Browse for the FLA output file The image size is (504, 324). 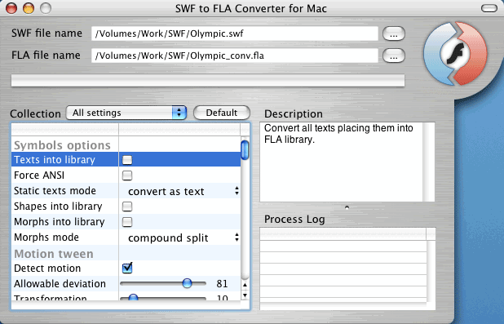point(394,55)
